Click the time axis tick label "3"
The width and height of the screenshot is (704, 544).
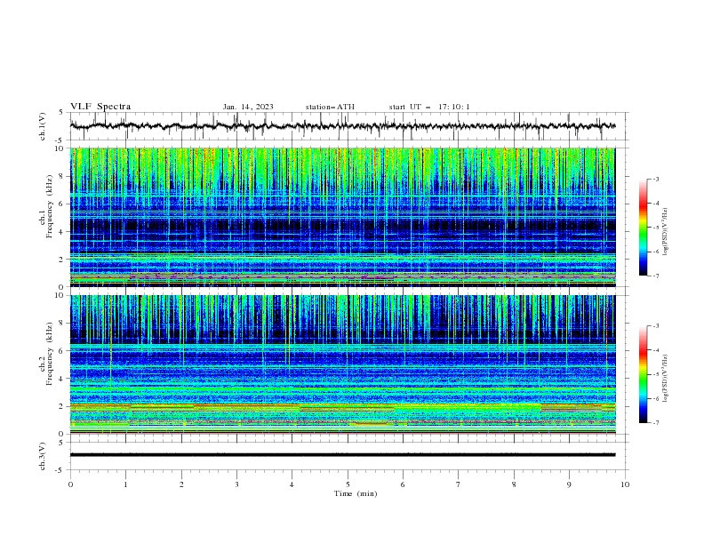click(236, 484)
